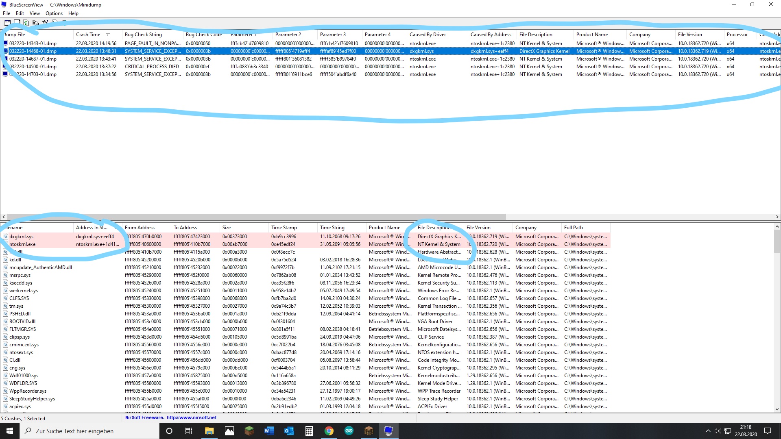Click the Copy Selected Items toolbar icon
This screenshot has height=439, width=781.
click(x=35, y=23)
